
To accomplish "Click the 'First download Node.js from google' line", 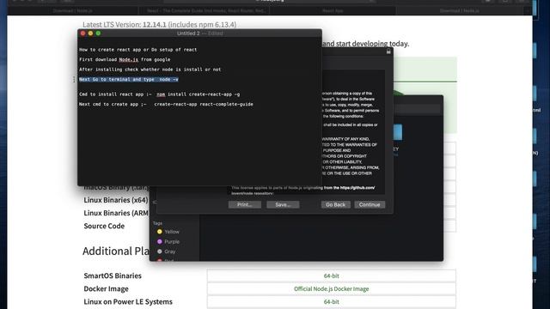I will 125,59.
